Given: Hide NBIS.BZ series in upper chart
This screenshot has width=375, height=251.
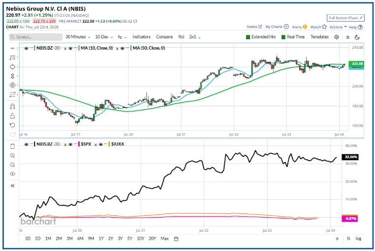Looking at the screenshot, I should pos(26,48).
